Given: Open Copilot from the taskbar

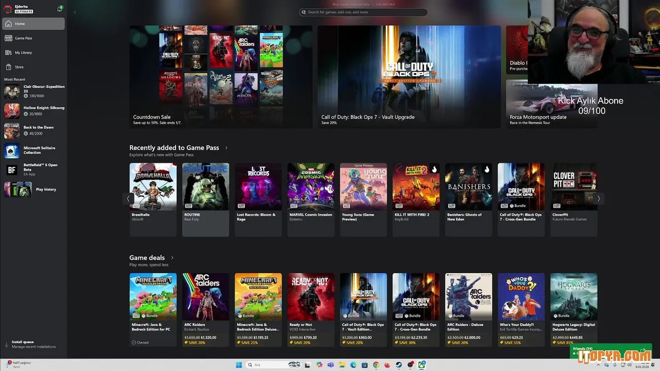Looking at the screenshot, I should [x=319, y=365].
